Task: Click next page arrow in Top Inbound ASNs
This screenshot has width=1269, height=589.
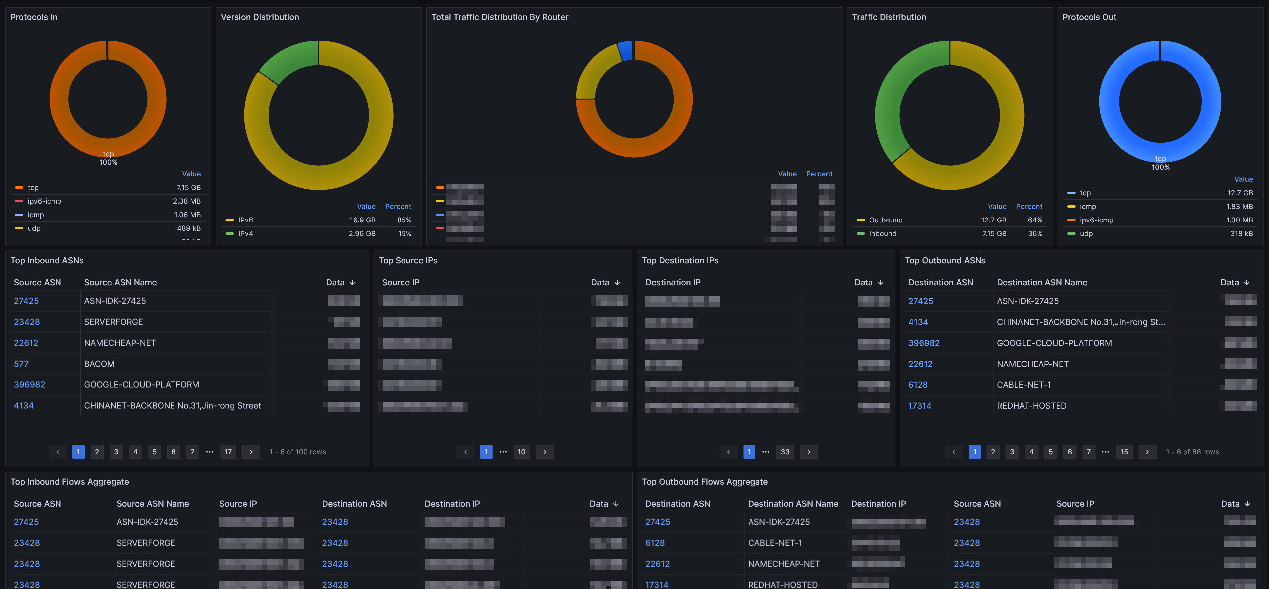Action: [x=251, y=452]
